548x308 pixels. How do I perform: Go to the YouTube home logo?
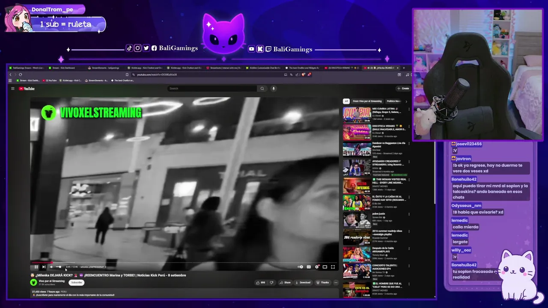click(x=27, y=89)
